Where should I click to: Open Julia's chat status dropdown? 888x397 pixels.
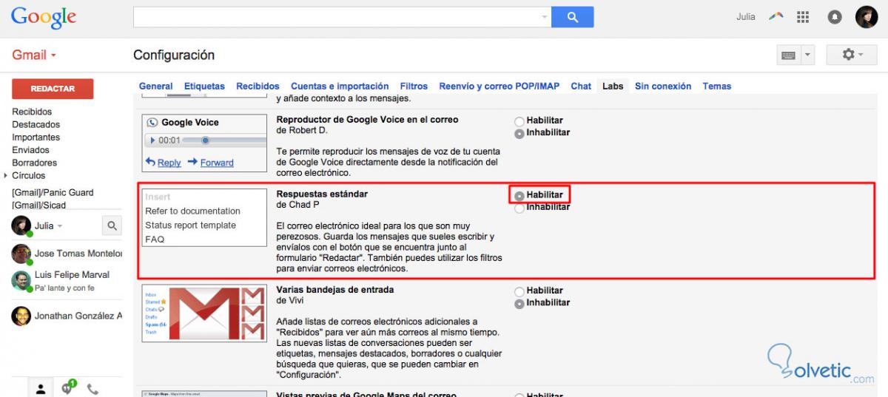(x=60, y=226)
